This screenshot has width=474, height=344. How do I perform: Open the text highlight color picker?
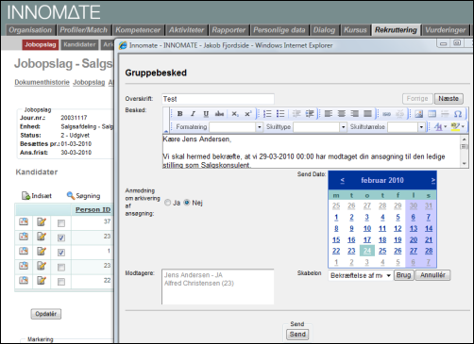click(x=457, y=127)
